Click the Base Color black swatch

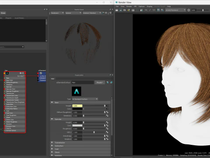77,109
